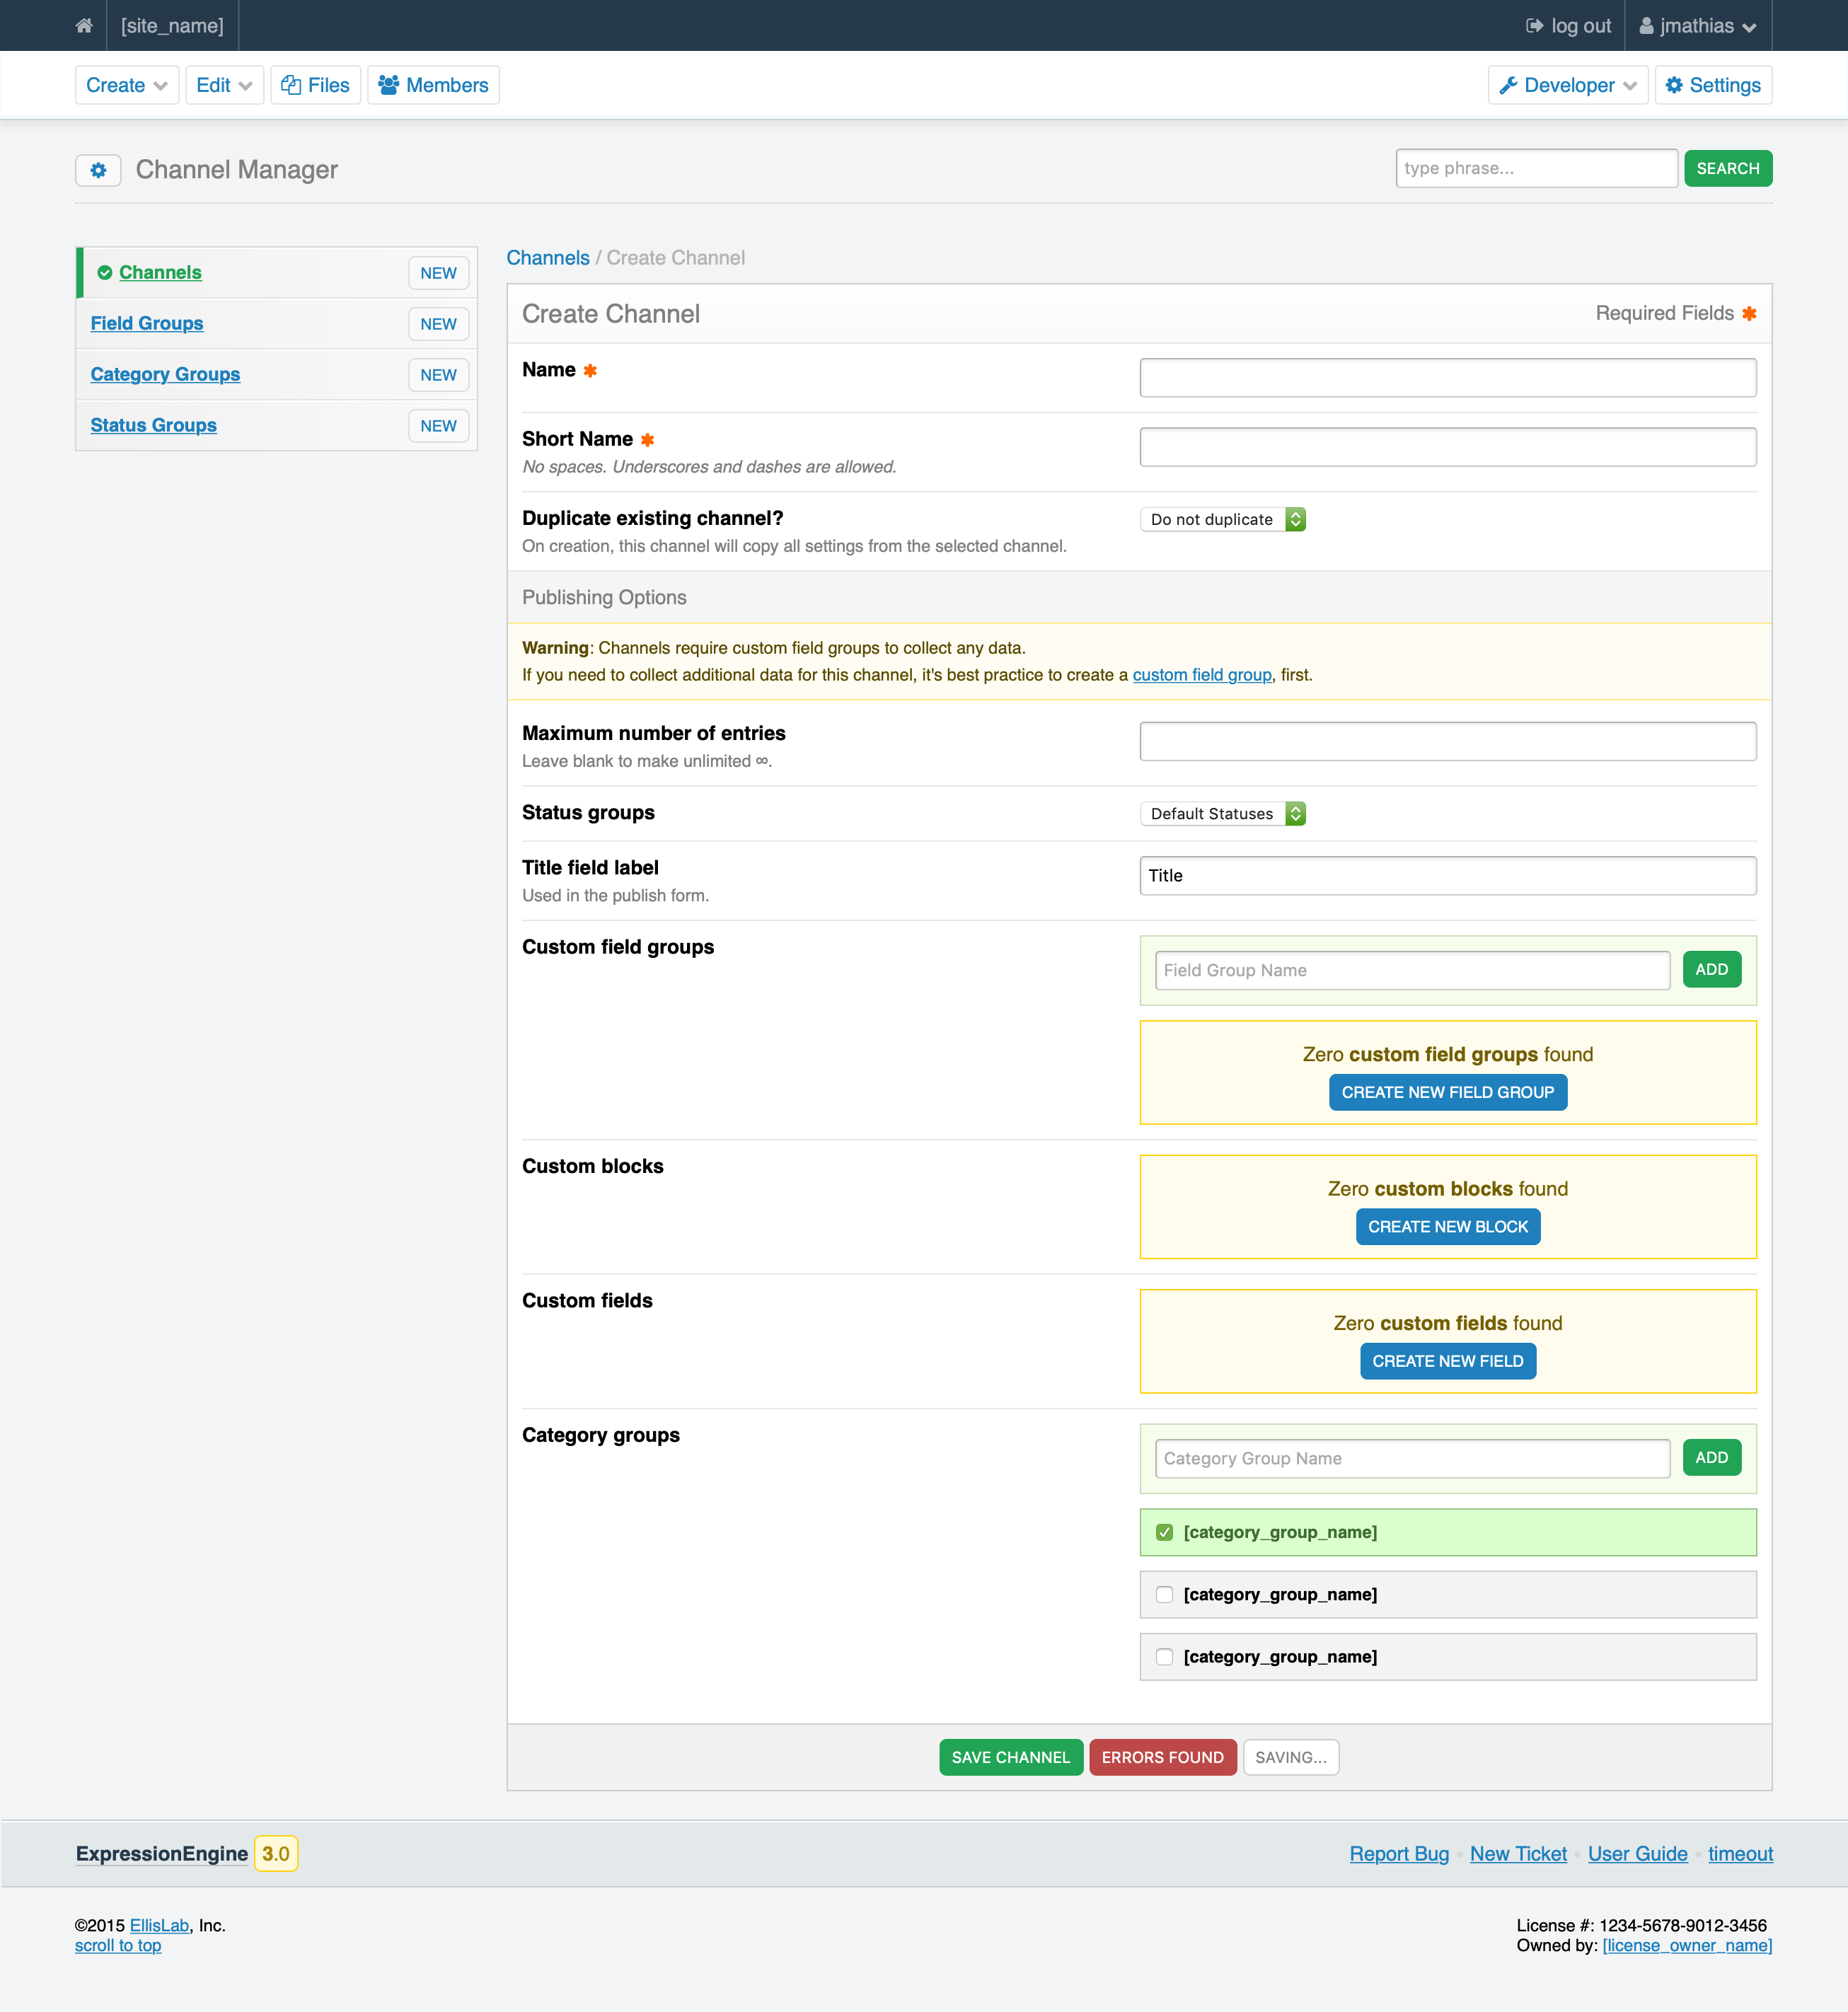This screenshot has height=2012, width=1848.
Task: Click the Settings gear icon
Action: [1674, 85]
